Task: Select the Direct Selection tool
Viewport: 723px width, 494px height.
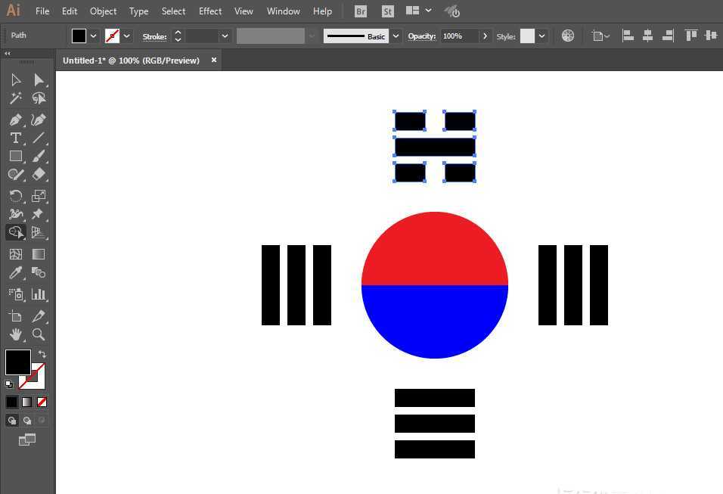Action: pyautogui.click(x=39, y=79)
